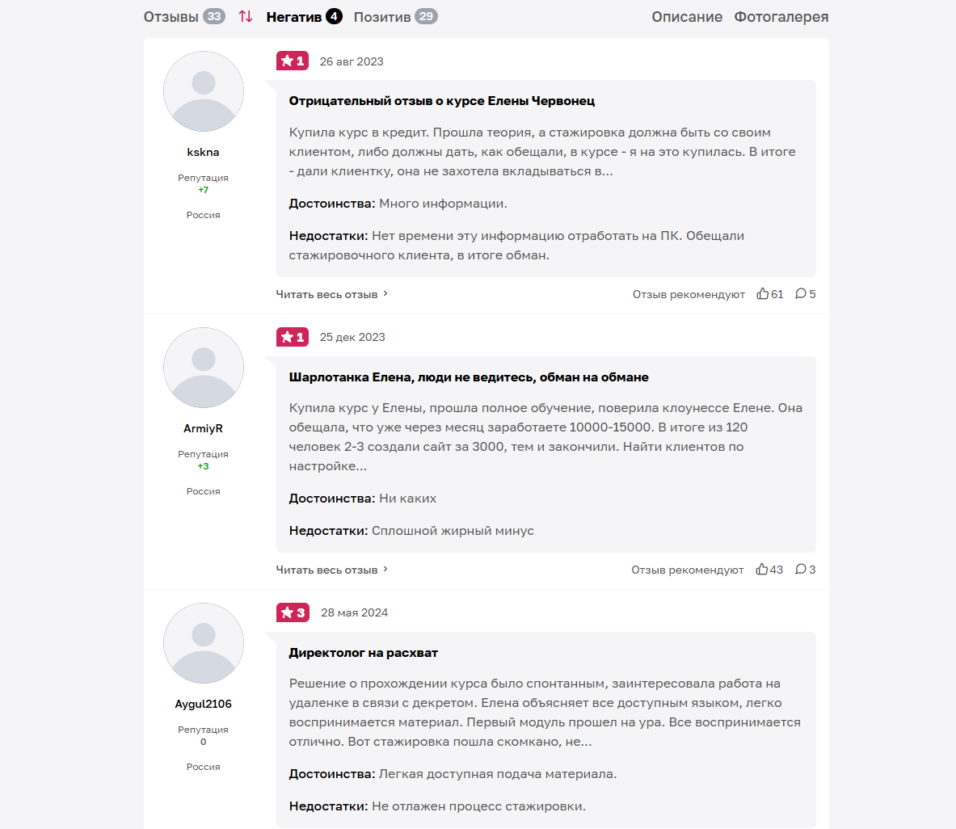
Task: Like kskna's review via thumbs-up icon
Action: click(764, 293)
